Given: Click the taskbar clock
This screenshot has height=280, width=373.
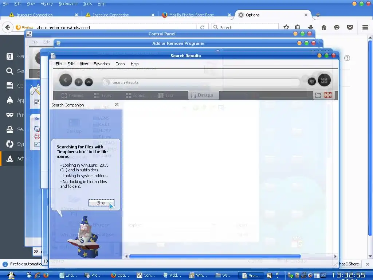Looking at the screenshot, I should pos(349,276).
